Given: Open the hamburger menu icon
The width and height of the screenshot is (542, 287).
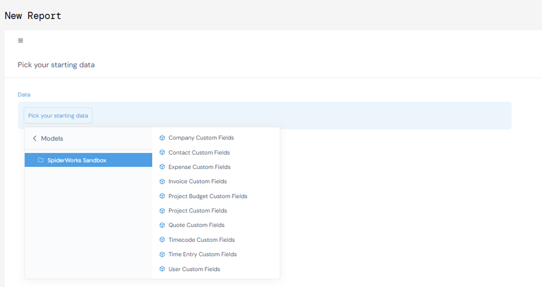Looking at the screenshot, I should 20,41.
